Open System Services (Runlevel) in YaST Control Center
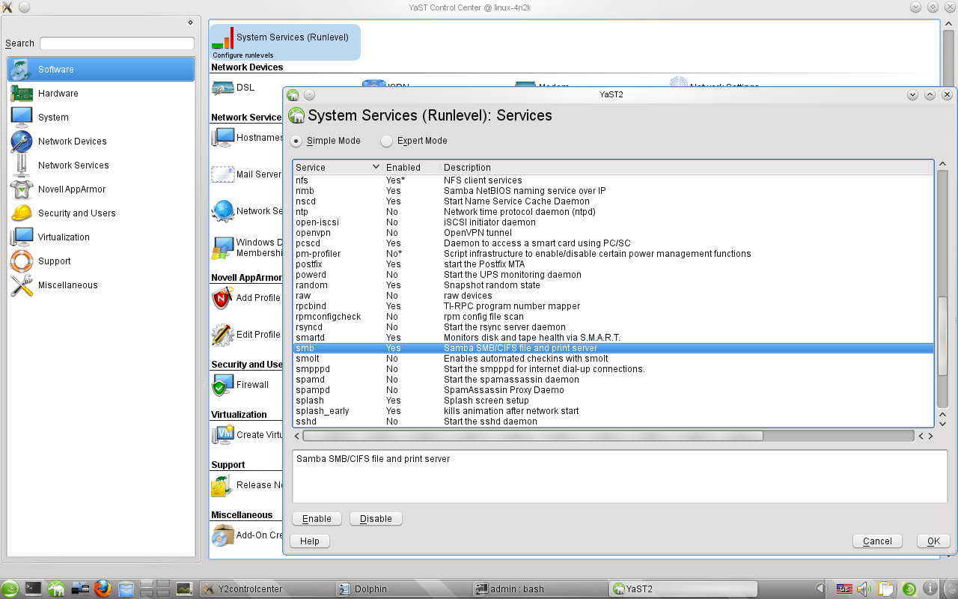The height and width of the screenshot is (599, 958). coord(284,42)
